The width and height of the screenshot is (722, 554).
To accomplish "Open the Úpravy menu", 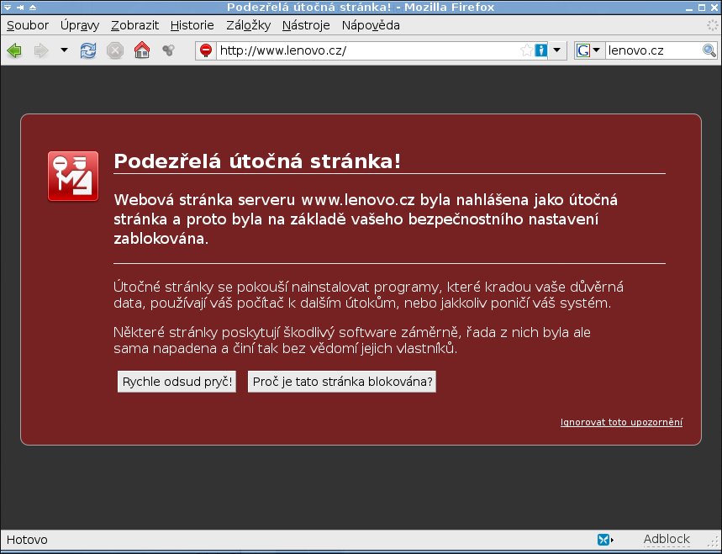I will (80, 25).
